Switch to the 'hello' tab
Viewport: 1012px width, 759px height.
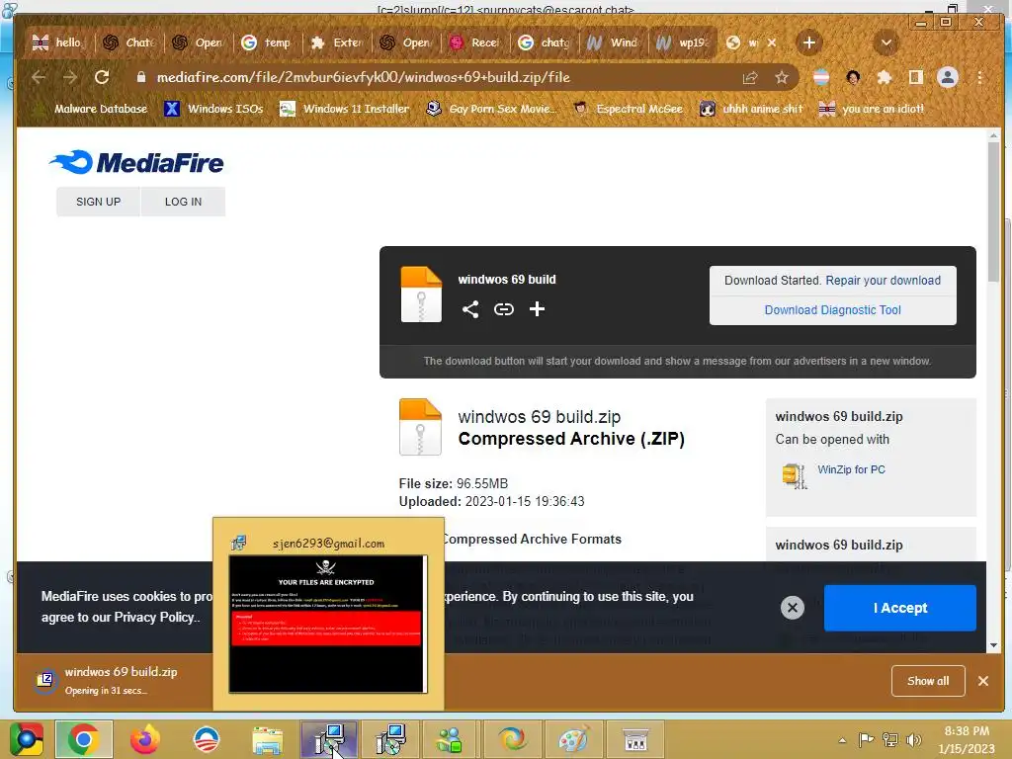[x=58, y=42]
